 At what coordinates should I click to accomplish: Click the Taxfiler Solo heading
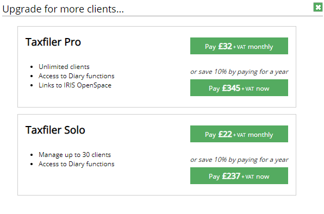[x=55, y=130]
